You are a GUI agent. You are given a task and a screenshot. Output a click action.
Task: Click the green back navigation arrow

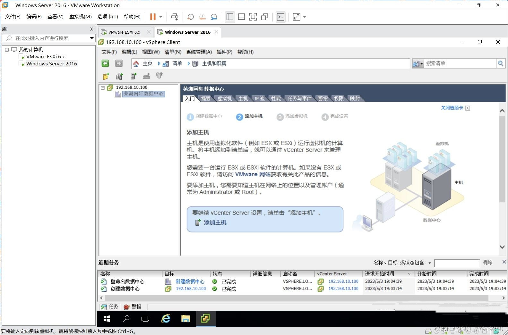coord(105,63)
